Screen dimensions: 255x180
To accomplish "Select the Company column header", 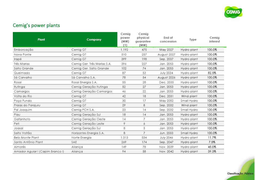I will [94, 40].
